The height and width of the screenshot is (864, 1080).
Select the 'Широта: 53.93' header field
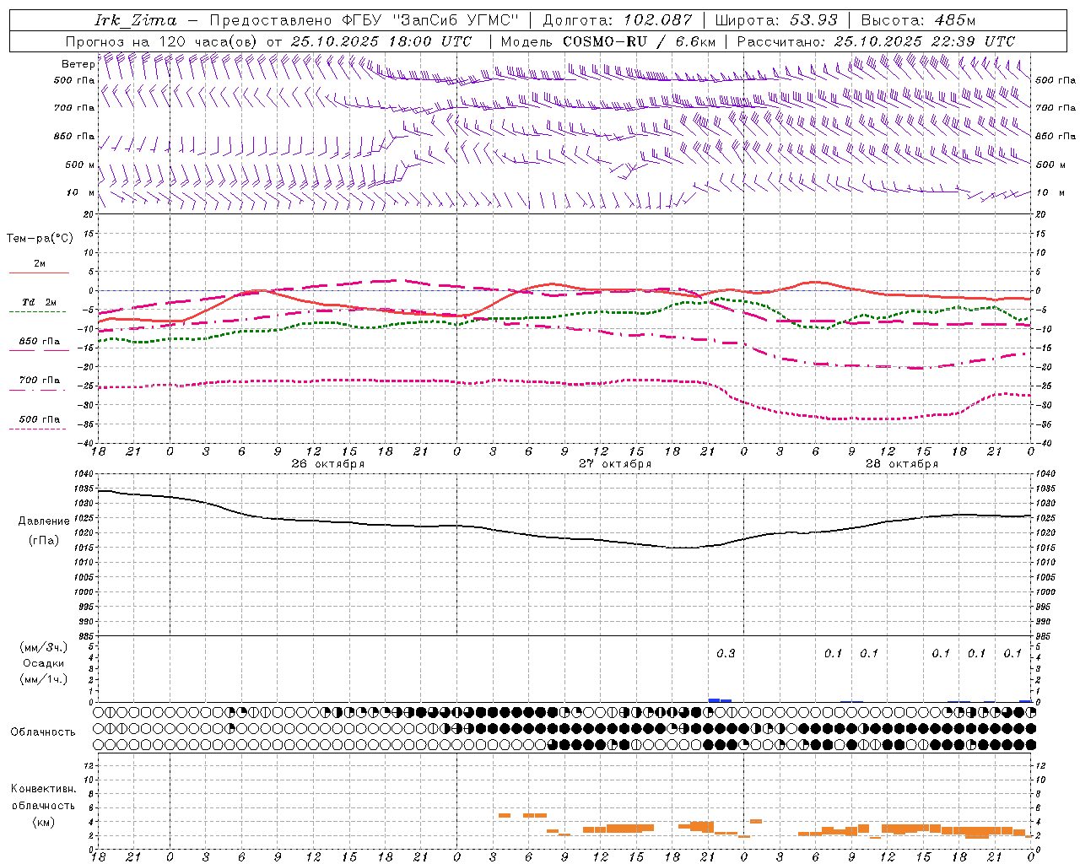click(x=777, y=20)
